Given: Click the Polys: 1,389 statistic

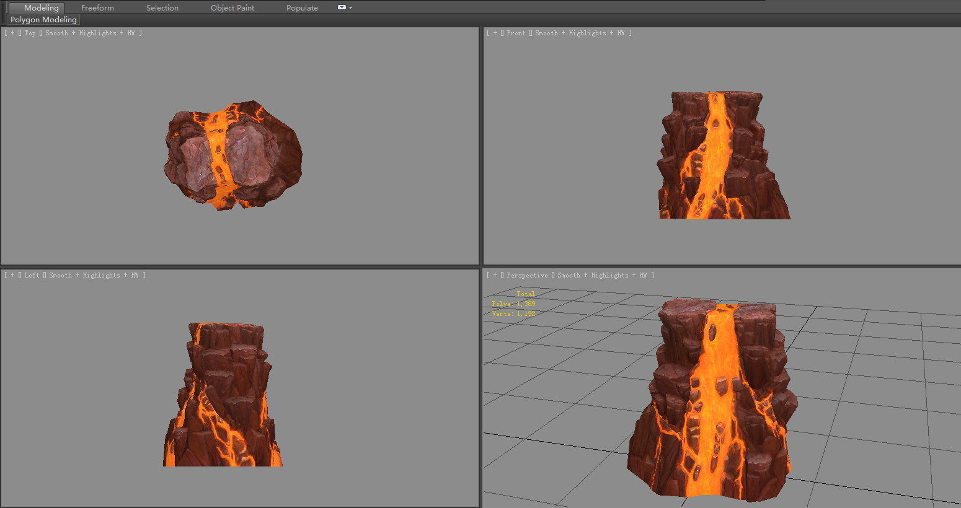Looking at the screenshot, I should (513, 304).
